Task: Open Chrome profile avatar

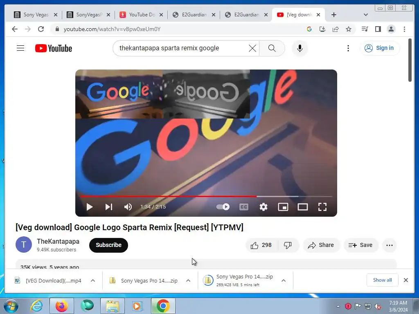Action: click(x=391, y=29)
